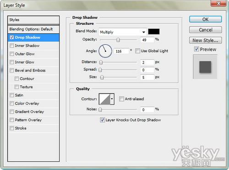The image size is (229, 170).
Task: Click the Angle dial control
Action: [x=105, y=51]
